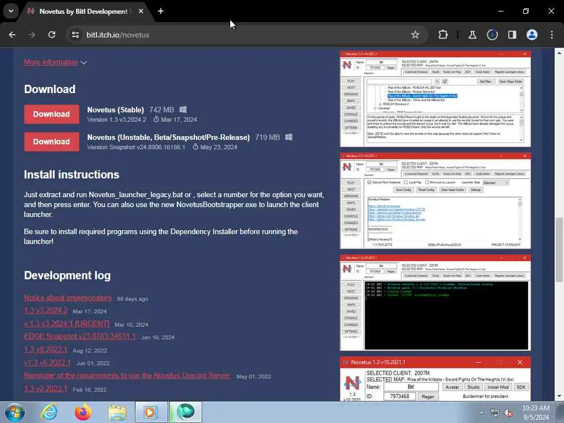This screenshot has width=564, height=423.
Task: Show hidden system tray icons
Action: (x=481, y=413)
